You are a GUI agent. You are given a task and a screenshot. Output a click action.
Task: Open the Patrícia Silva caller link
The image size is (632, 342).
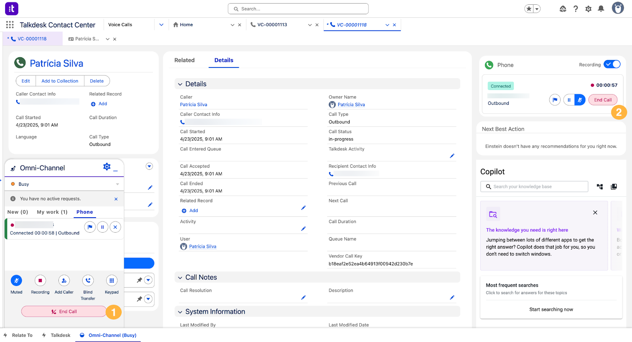tap(194, 105)
